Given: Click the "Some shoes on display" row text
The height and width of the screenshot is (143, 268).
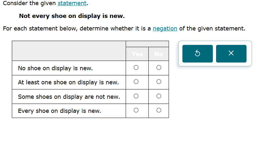Looking at the screenshot, I should click(x=69, y=97).
